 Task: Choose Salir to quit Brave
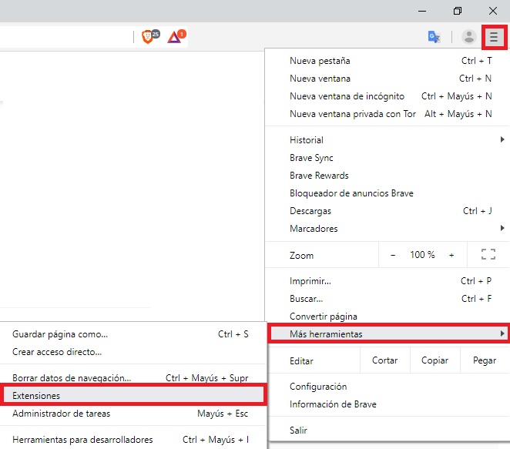(x=387, y=431)
